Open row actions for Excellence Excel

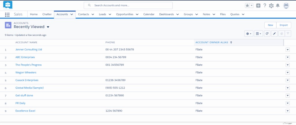(x=288, y=111)
